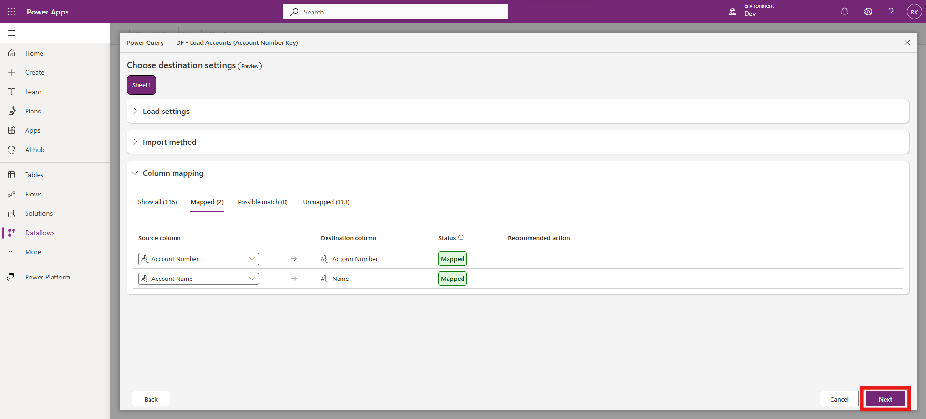Click the Status info icon
Screen dimensions: 926x419
[x=461, y=237]
